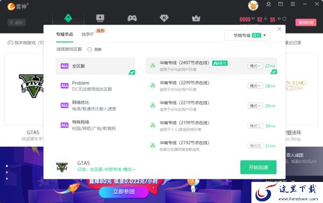This screenshot has height=203, width=323.
Task: Click the green node icon for 2497 row
Action: pos(153,65)
